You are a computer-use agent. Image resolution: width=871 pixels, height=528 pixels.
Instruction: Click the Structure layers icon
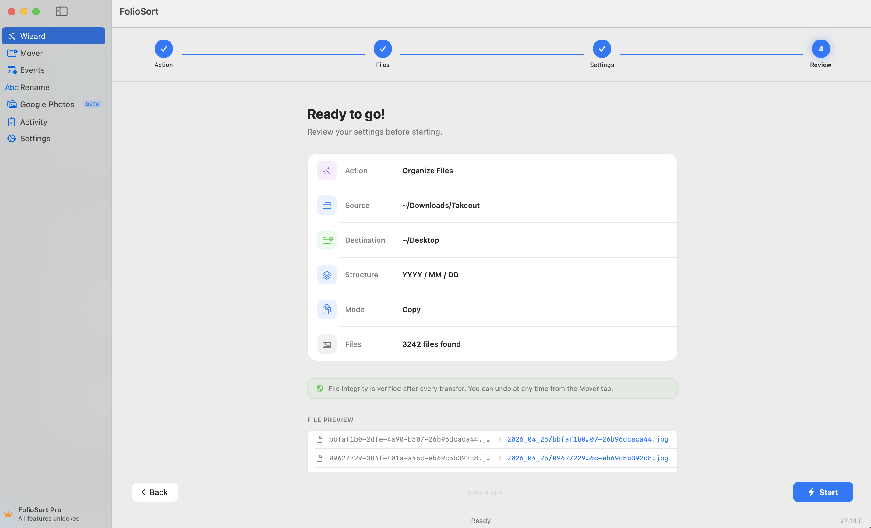coord(326,275)
